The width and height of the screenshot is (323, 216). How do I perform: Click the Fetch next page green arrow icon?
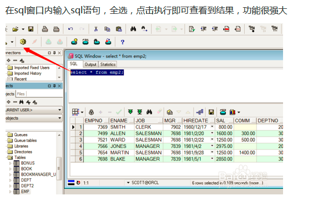click(130, 112)
